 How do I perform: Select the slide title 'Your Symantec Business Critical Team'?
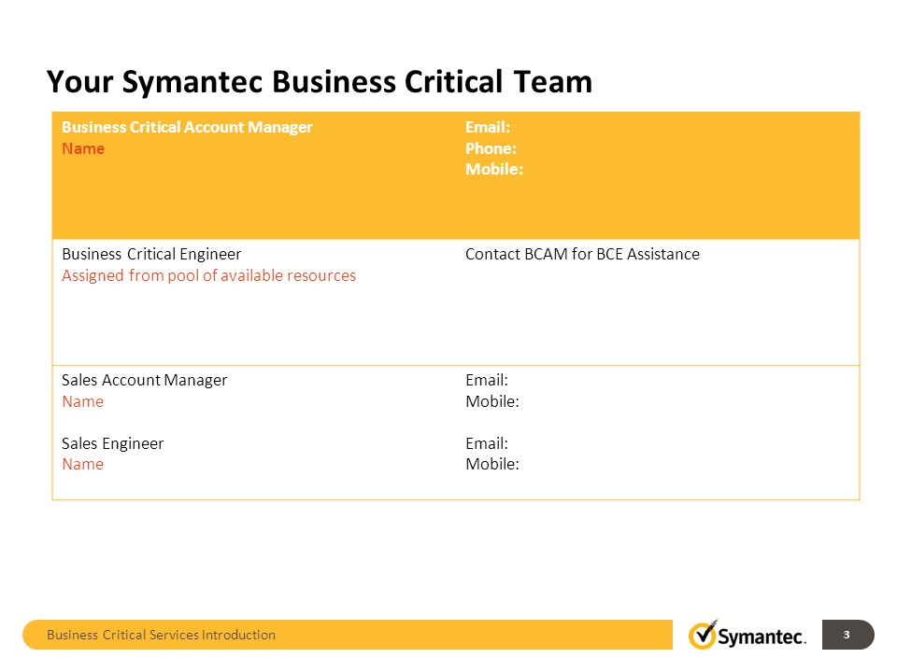[x=320, y=81]
